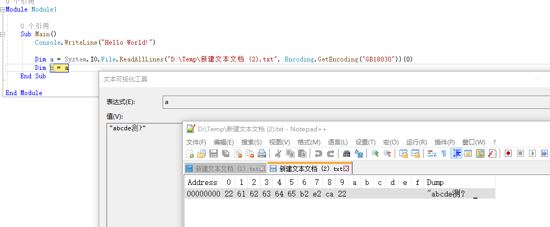The height and width of the screenshot is (227, 550).
Task: Select the active orange-topped 新建文本文档 (2).txt tab
Action: pos(310,168)
